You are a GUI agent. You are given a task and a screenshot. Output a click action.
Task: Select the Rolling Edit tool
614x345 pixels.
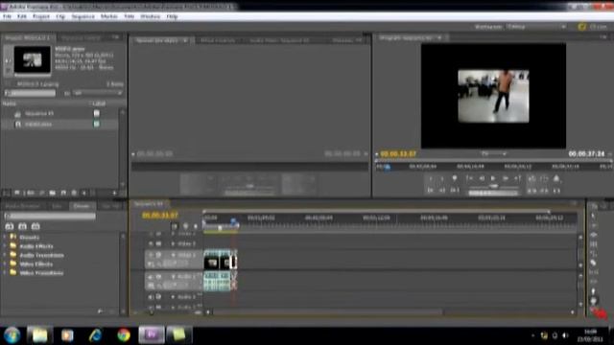point(593,244)
